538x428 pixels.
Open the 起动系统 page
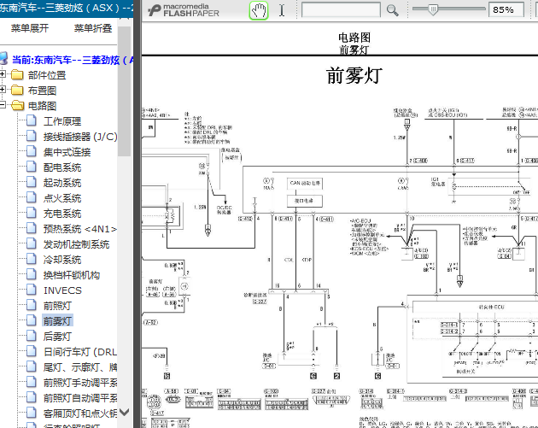(x=62, y=183)
